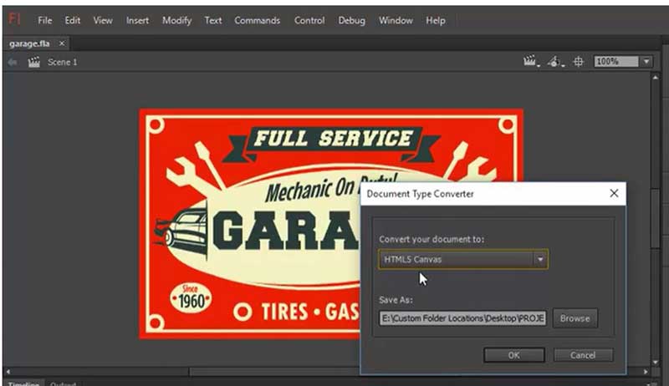Open the Commands menu
Image resolution: width=669 pixels, height=386 pixels.
(x=258, y=20)
